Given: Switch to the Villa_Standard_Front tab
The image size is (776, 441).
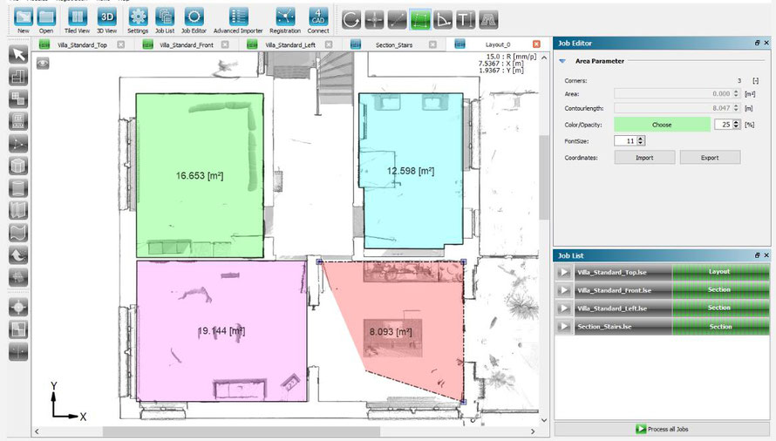Looking at the screenshot, I should pyautogui.click(x=186, y=44).
